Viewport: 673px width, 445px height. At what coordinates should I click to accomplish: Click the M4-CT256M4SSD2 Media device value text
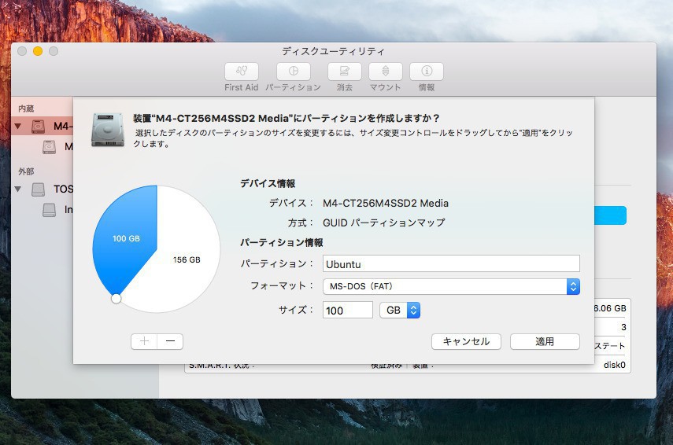coord(386,203)
